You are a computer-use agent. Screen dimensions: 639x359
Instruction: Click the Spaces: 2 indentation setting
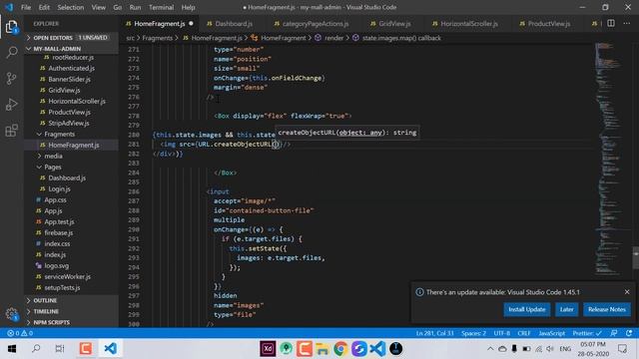click(x=473, y=333)
